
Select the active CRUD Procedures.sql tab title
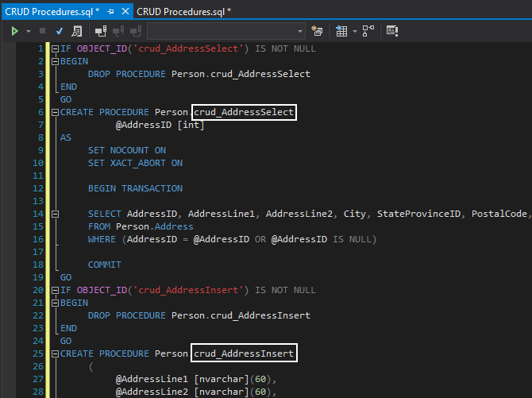click(52, 12)
